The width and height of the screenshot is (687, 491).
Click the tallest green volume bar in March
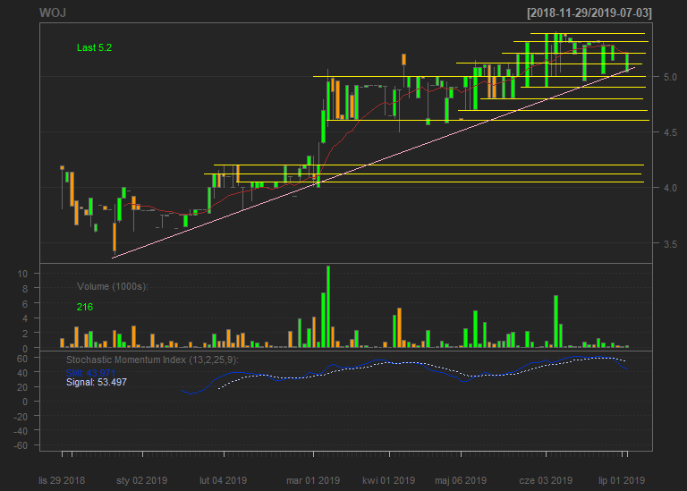click(328, 307)
